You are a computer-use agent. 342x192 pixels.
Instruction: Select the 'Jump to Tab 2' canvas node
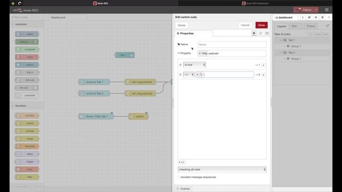click(x=94, y=93)
